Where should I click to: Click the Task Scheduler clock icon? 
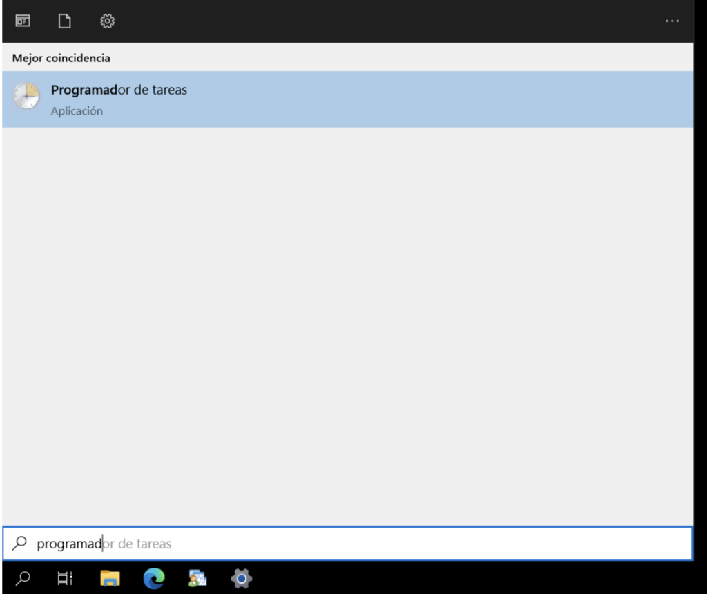point(26,97)
